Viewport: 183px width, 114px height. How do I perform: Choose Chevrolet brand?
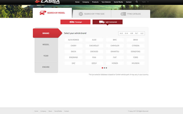[x=94, y=46]
